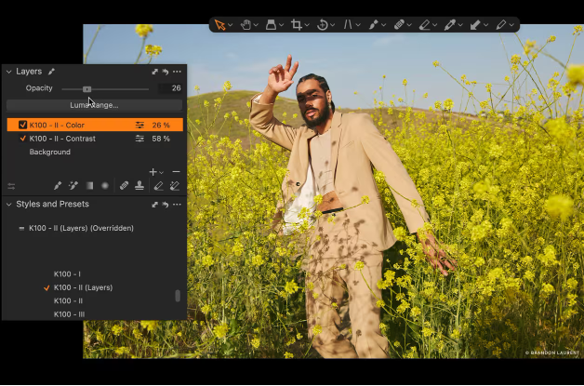This screenshot has height=386, width=584.
Task: Disable the K100 - II - Contrast layer
Action: (23, 139)
